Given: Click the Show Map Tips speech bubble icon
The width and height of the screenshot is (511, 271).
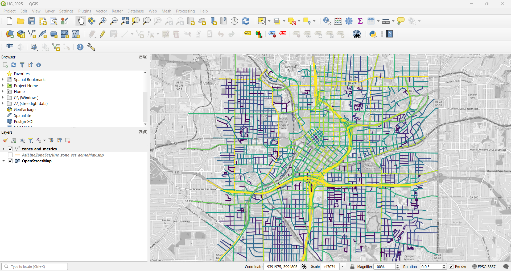Looking at the screenshot, I should (x=401, y=21).
